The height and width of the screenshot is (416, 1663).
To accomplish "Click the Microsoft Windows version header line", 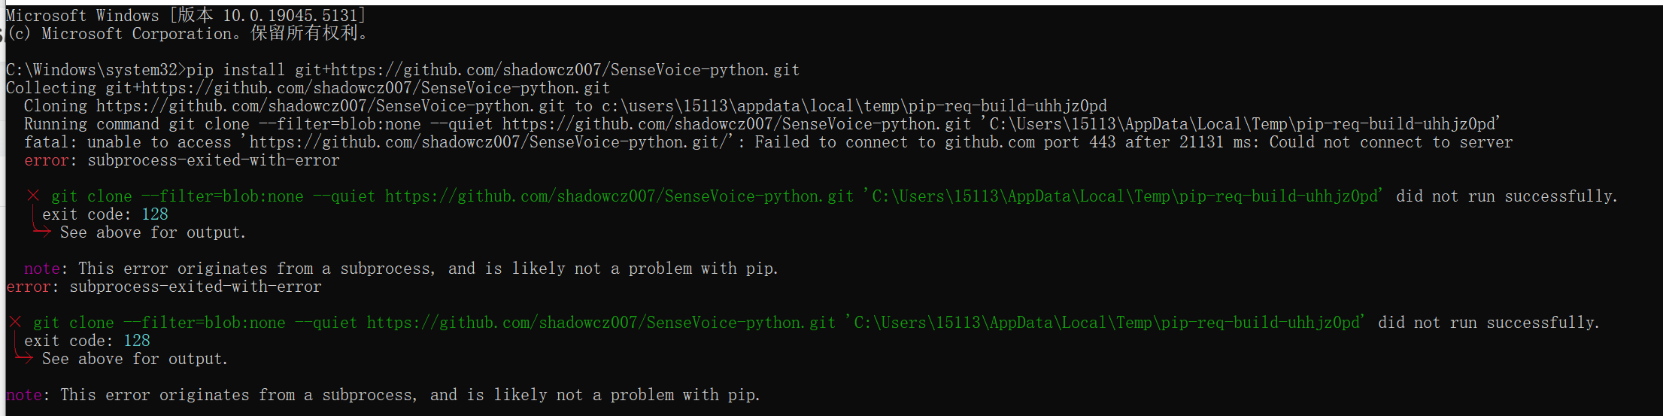I will 186,15.
